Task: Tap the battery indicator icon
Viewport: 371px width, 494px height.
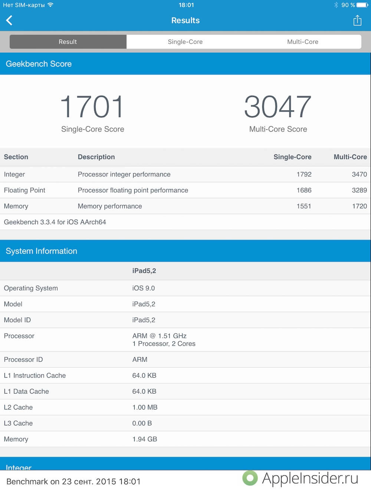Action: (x=362, y=5)
